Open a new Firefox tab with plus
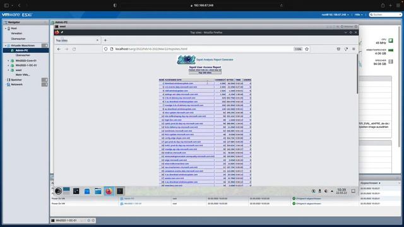 click(105, 40)
